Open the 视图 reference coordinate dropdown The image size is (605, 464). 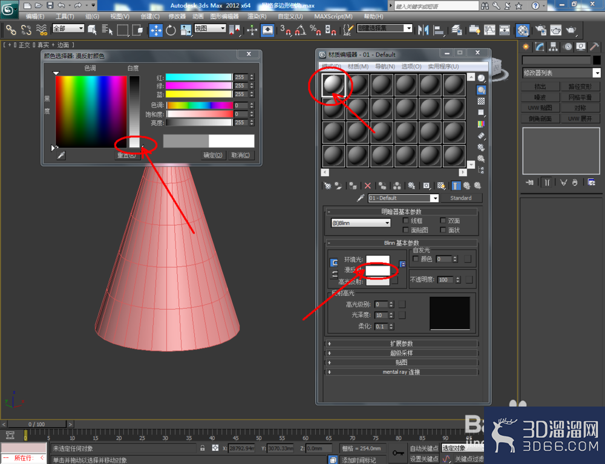(210, 28)
